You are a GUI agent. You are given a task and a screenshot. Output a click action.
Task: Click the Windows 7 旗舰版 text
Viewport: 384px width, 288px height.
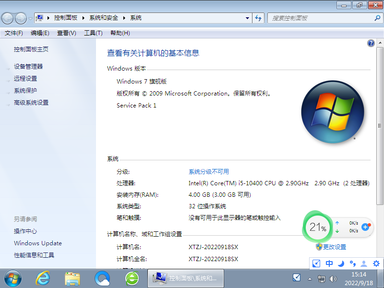click(x=142, y=81)
